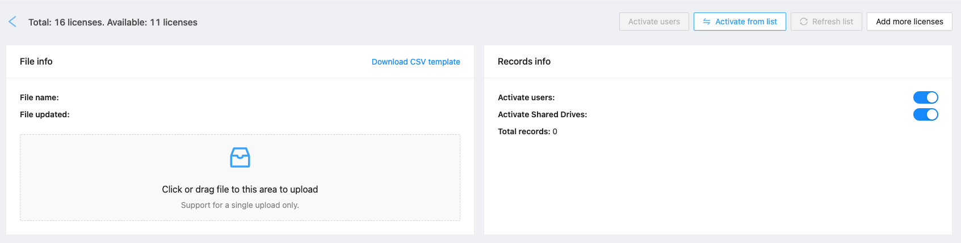Open Add more licenses
The height and width of the screenshot is (243, 961).
pyautogui.click(x=909, y=22)
